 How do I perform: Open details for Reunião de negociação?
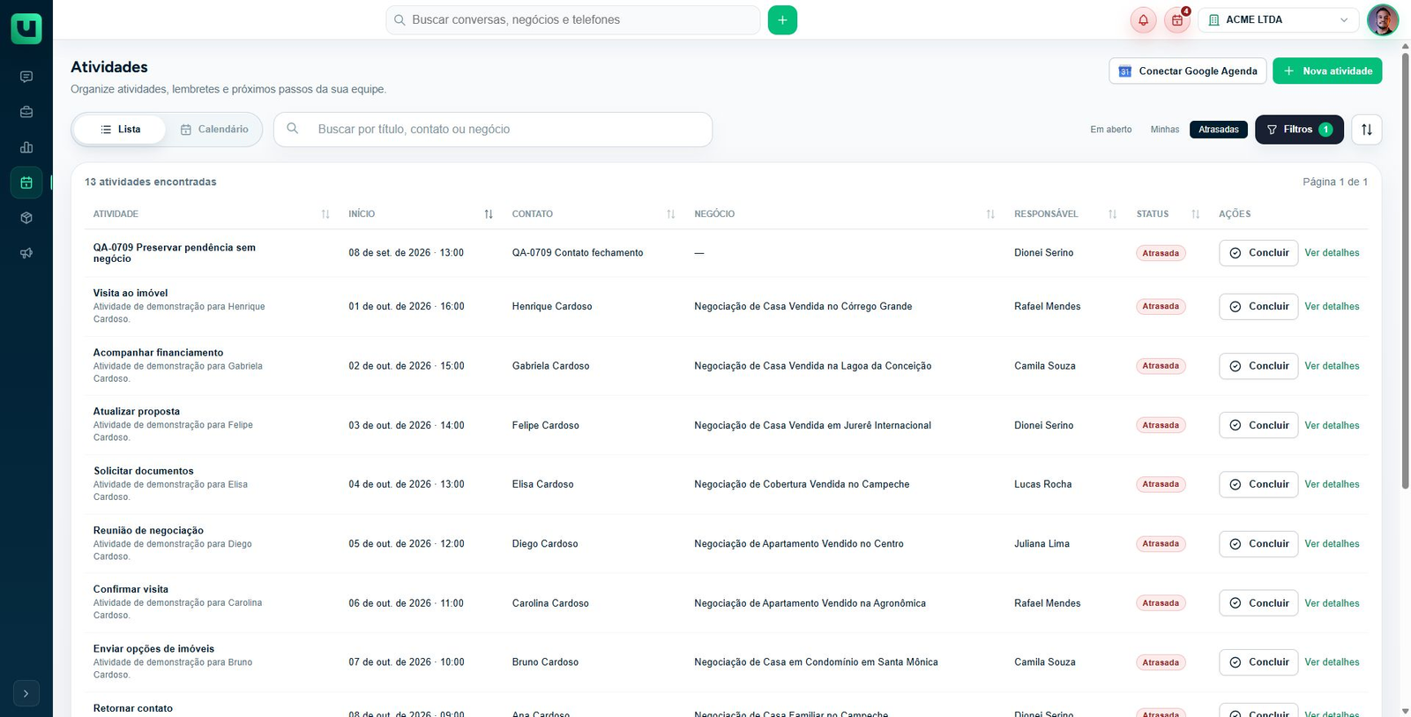point(1332,544)
